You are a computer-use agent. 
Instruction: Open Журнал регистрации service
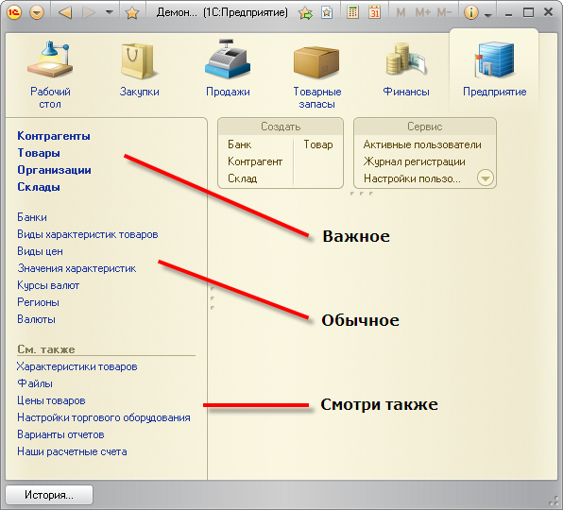coord(415,161)
